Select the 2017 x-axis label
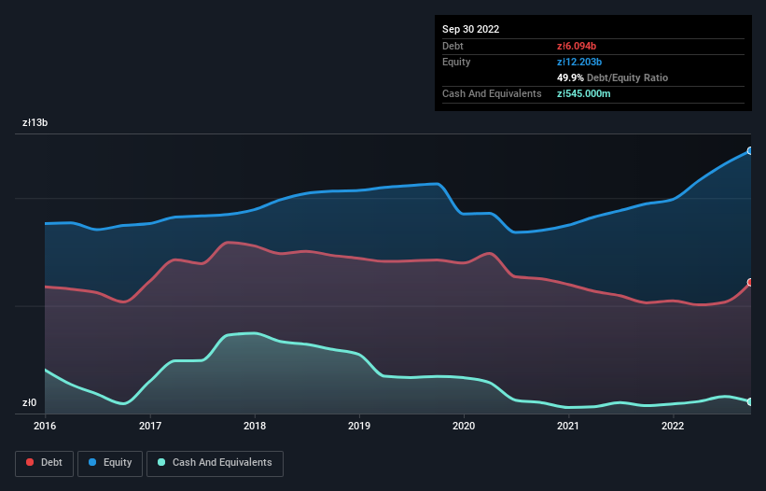The width and height of the screenshot is (766, 491). [x=150, y=426]
